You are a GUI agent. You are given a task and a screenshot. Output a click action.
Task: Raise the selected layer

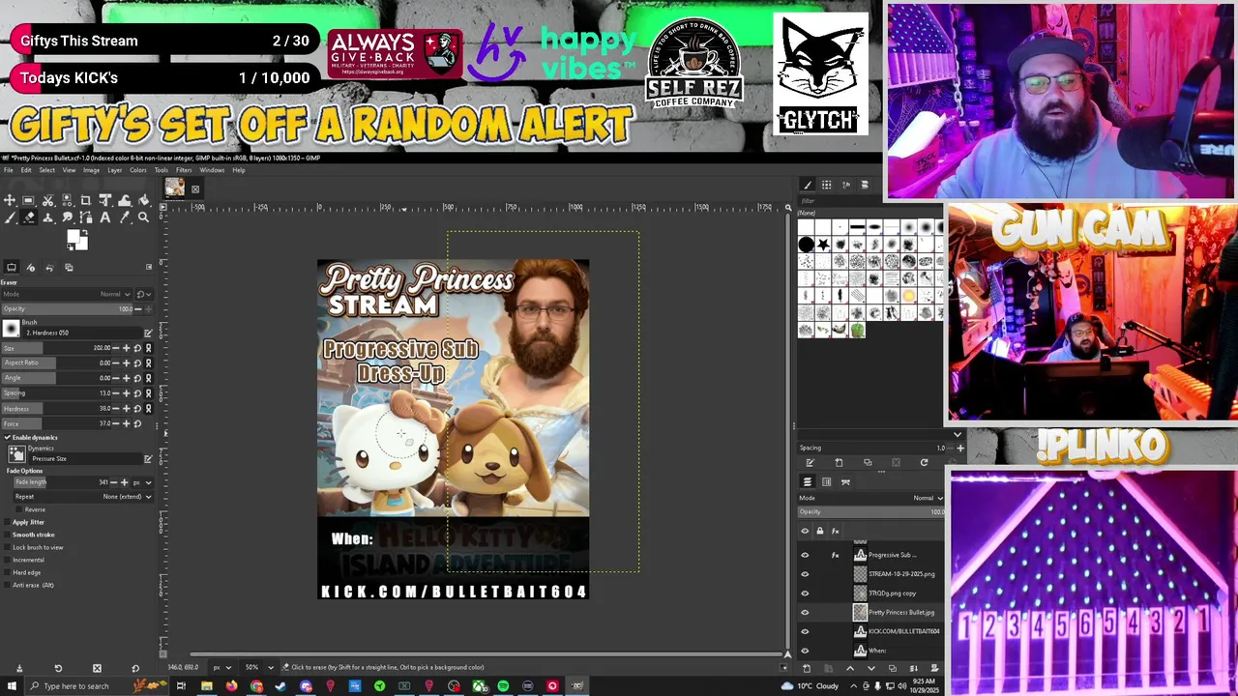pyautogui.click(x=850, y=668)
